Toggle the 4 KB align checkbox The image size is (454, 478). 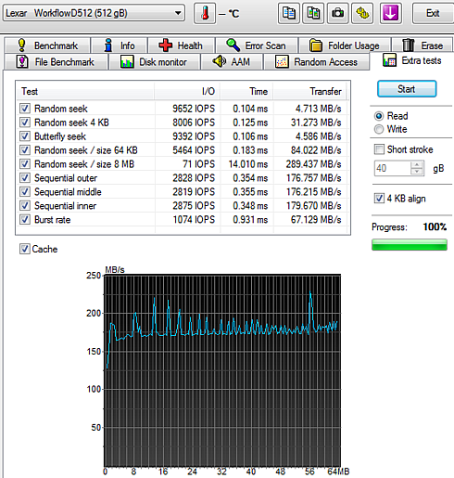(x=379, y=199)
